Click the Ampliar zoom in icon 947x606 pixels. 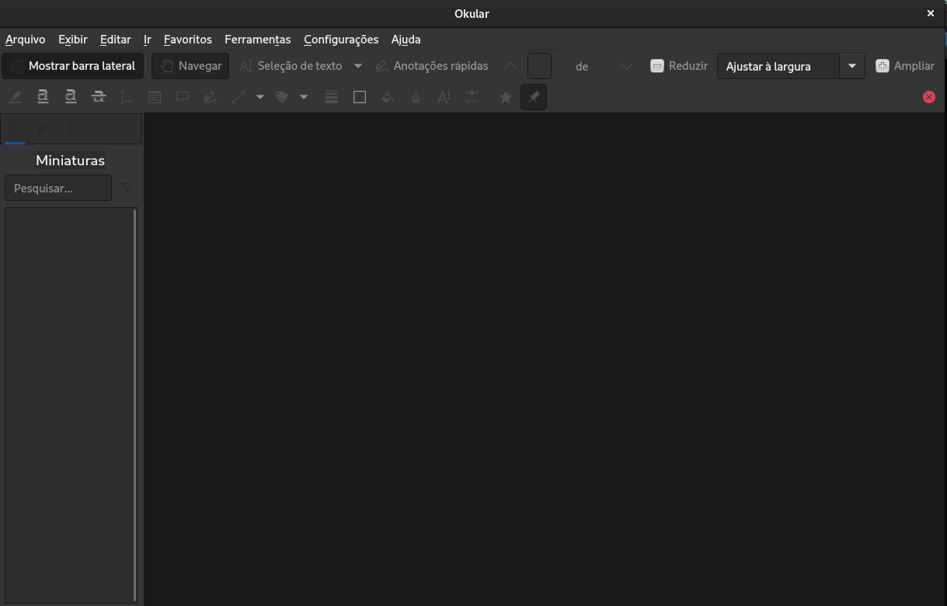point(883,66)
